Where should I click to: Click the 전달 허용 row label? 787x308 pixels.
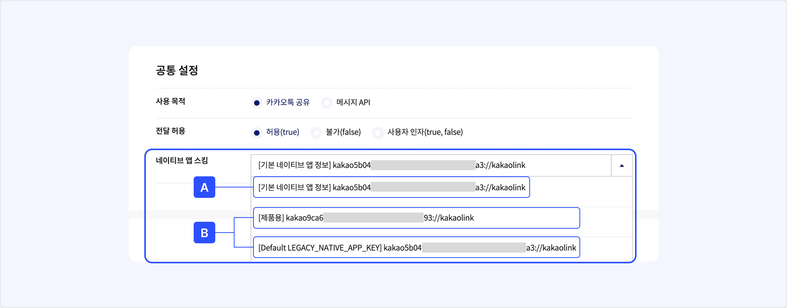[x=171, y=131]
